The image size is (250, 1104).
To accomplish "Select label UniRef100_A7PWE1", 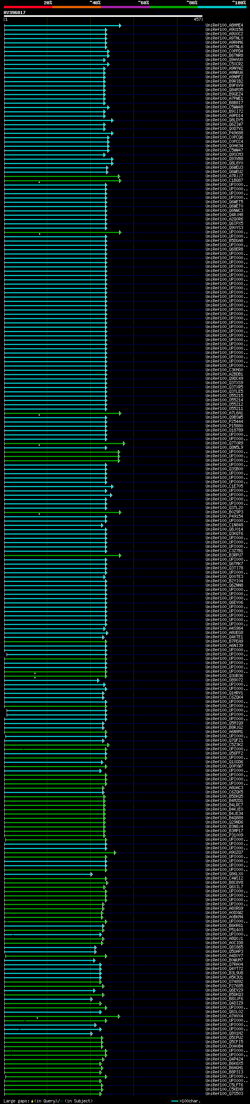I will (x=224, y=99).
